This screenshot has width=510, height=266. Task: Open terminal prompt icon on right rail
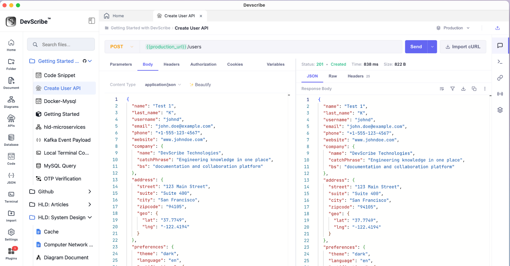(500, 62)
